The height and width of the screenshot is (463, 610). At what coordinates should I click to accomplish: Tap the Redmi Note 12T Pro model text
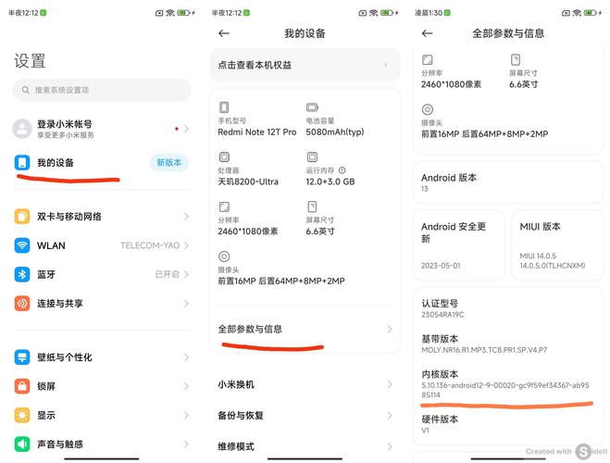(x=257, y=131)
